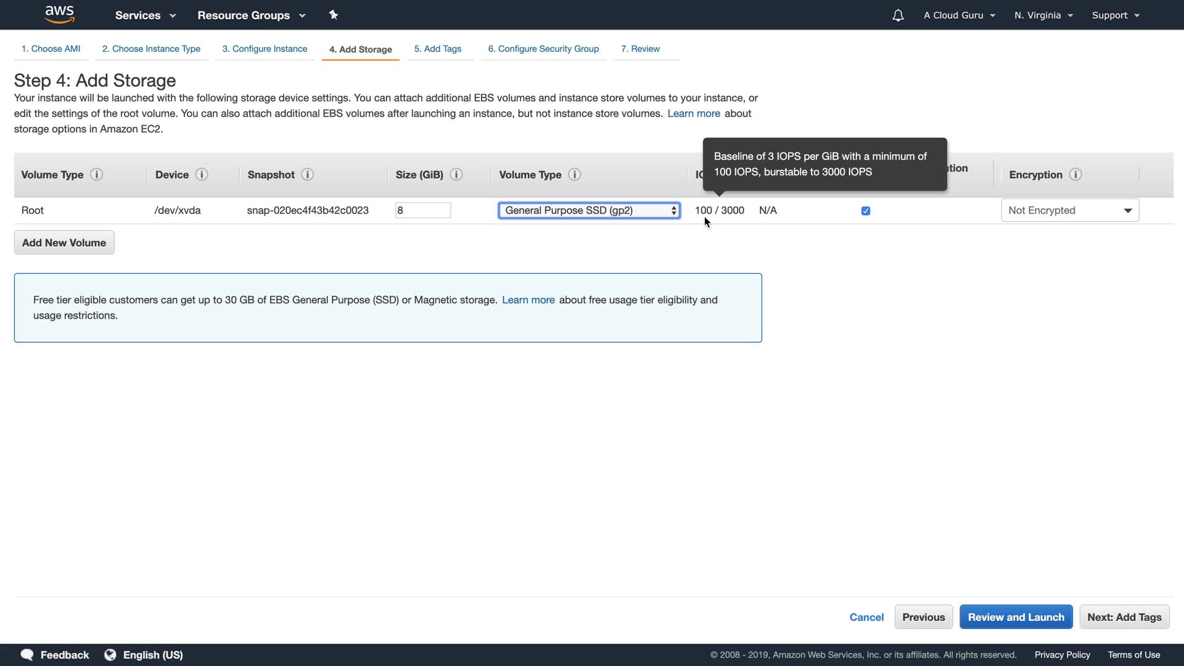
Task: Click the pin shortcut icon in navbar
Action: point(334,15)
